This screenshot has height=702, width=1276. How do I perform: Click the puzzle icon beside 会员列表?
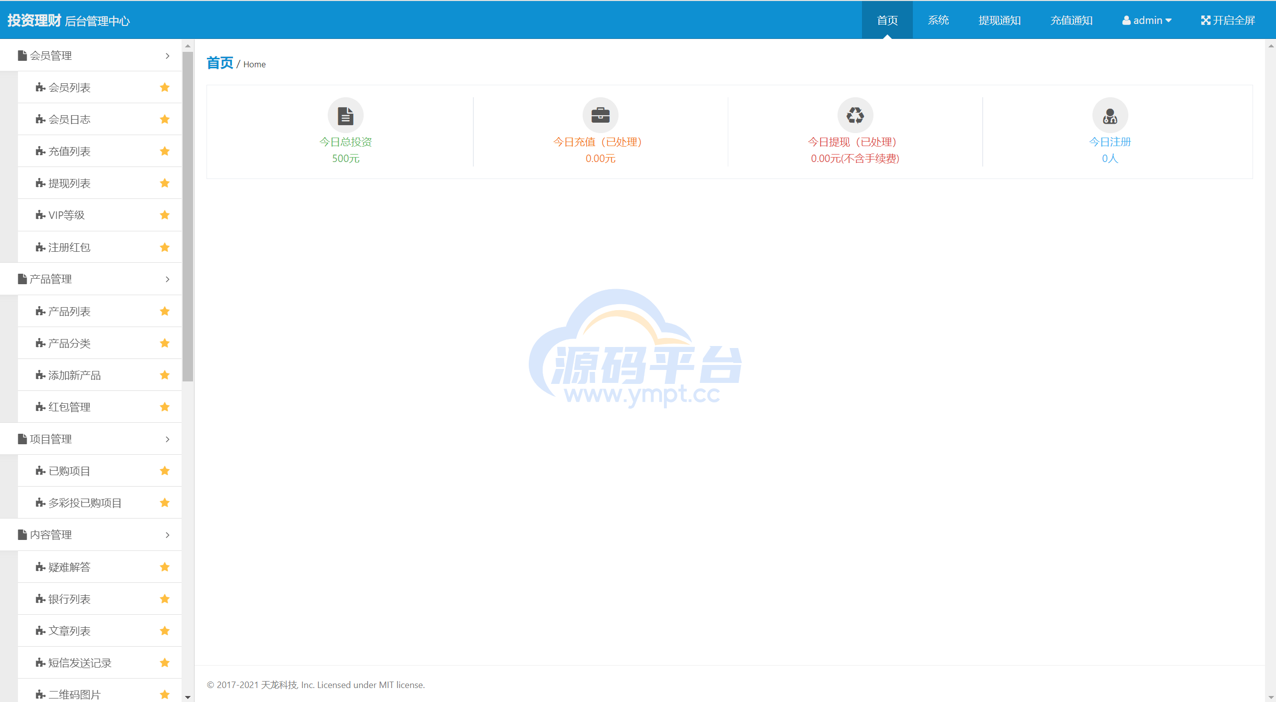coord(40,87)
